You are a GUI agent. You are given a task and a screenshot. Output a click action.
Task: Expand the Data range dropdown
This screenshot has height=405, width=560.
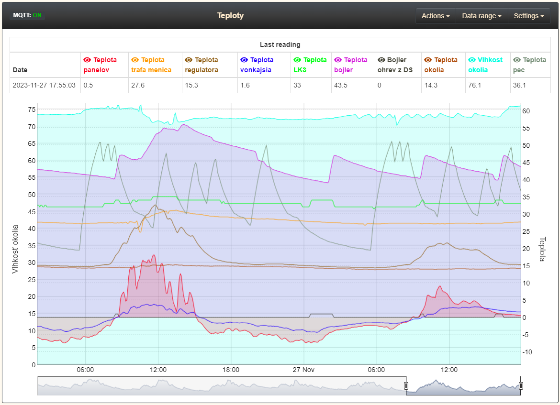pos(482,16)
